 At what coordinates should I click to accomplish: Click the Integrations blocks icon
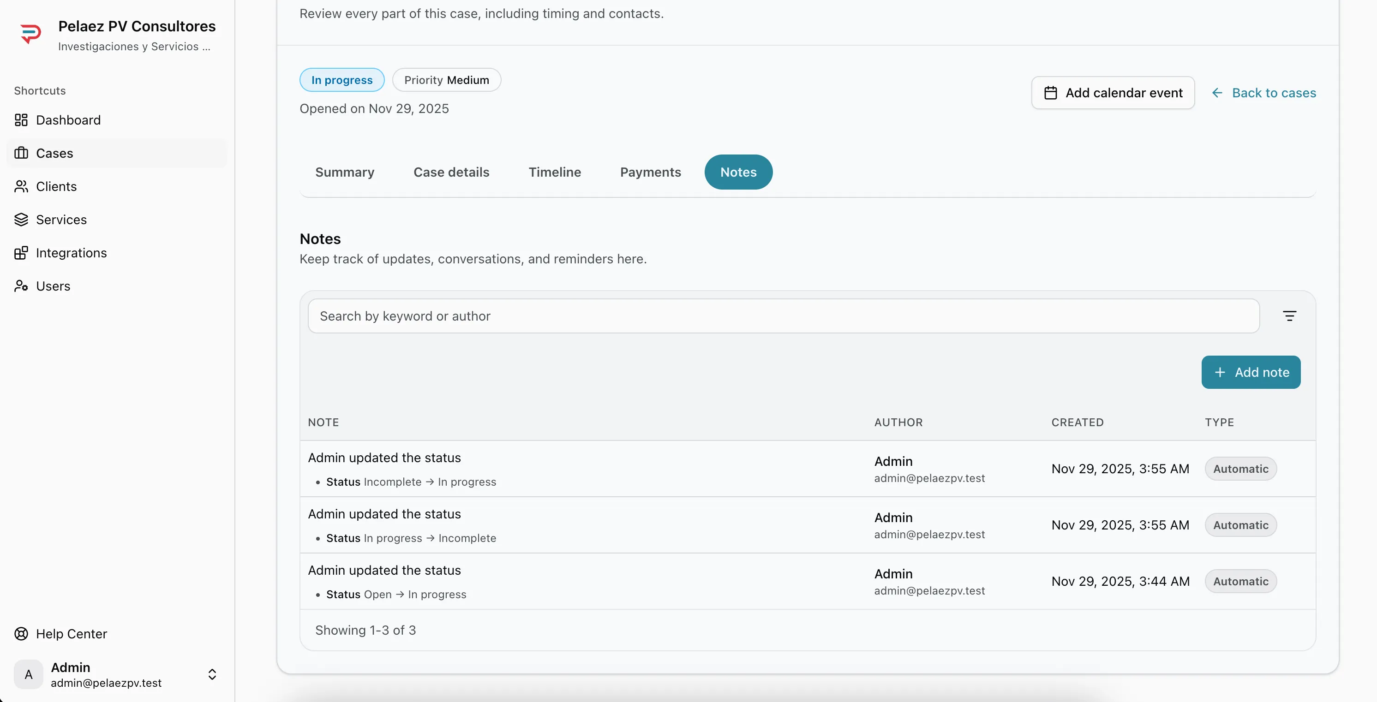click(x=21, y=253)
